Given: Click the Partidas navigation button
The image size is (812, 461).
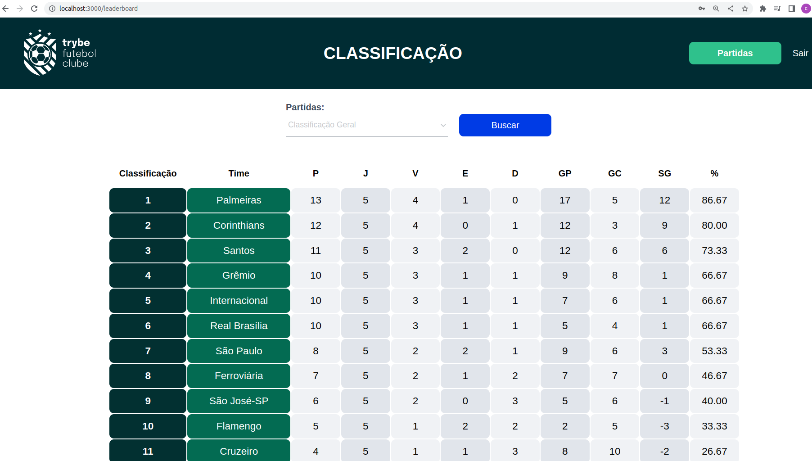Looking at the screenshot, I should pos(735,53).
